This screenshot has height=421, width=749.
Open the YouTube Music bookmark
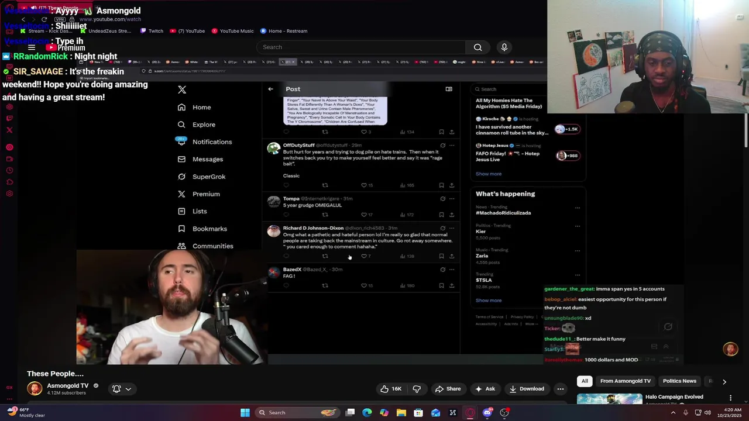[232, 31]
